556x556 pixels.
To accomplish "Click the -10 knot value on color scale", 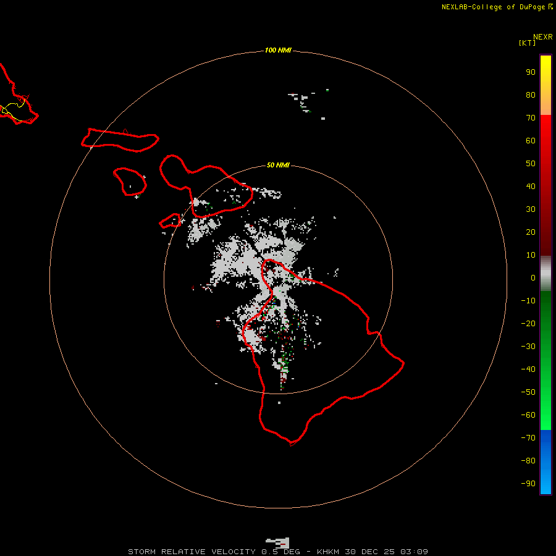I will [x=528, y=301].
